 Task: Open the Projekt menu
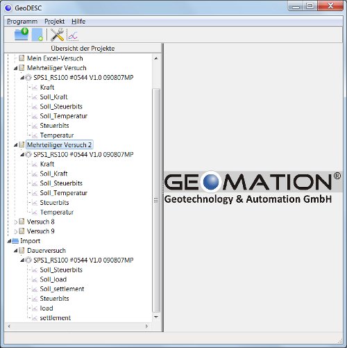(54, 22)
